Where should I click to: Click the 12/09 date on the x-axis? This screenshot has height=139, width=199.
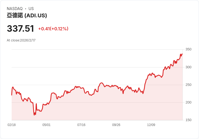pyautogui.click(x=151, y=125)
